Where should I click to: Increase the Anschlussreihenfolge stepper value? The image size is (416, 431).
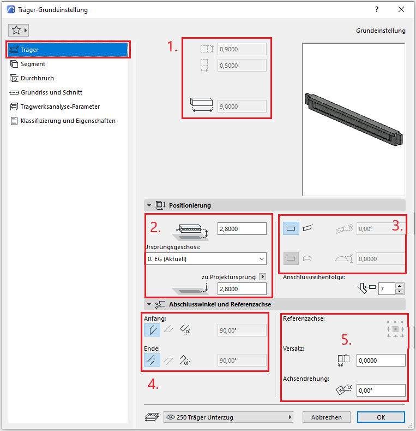[400, 286]
